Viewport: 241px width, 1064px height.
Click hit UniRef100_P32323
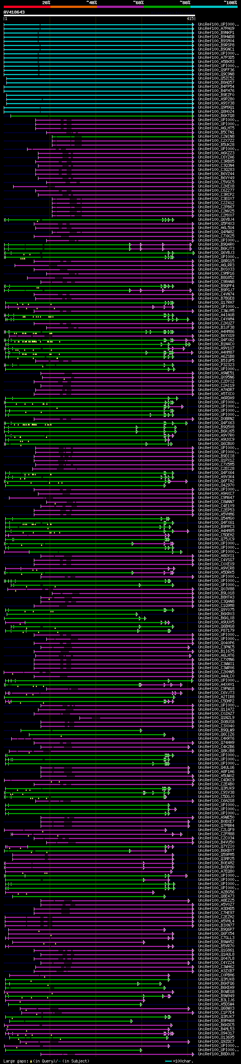[216, 365]
